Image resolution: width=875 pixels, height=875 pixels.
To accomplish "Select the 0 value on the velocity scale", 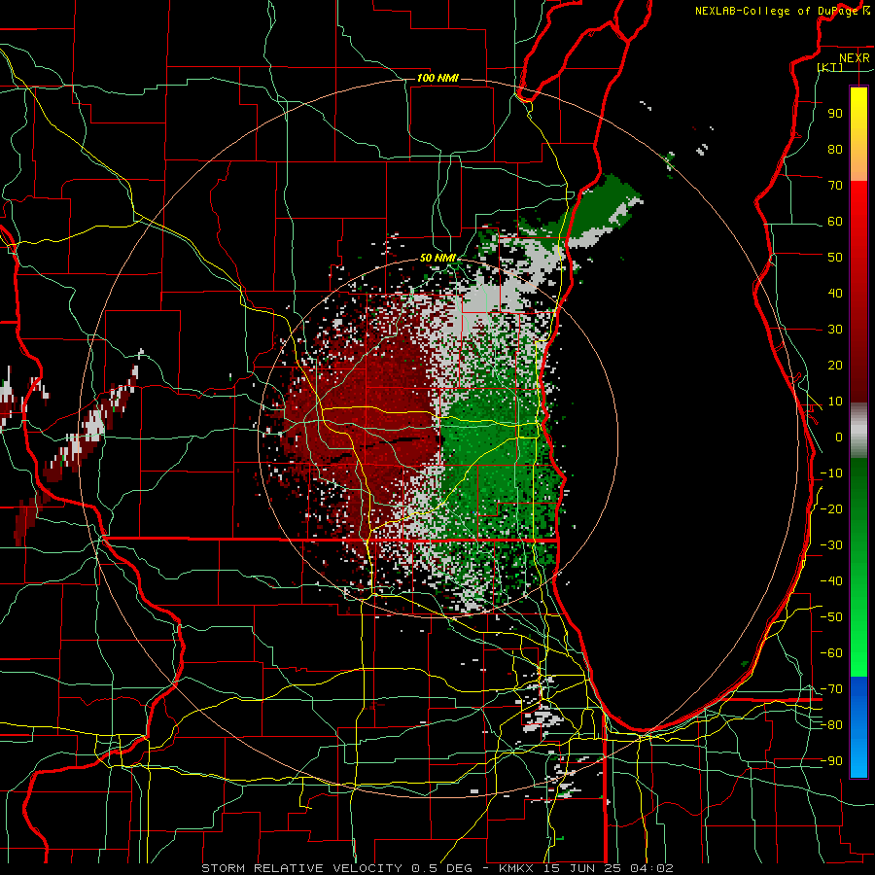I will (x=839, y=437).
